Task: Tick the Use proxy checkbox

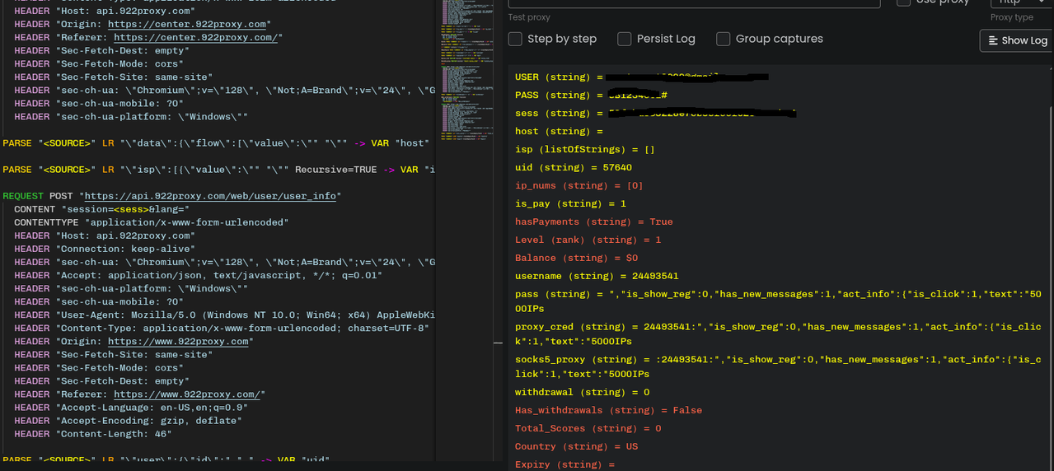Action: [x=903, y=2]
